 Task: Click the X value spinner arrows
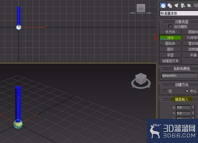[x=193, y=107]
